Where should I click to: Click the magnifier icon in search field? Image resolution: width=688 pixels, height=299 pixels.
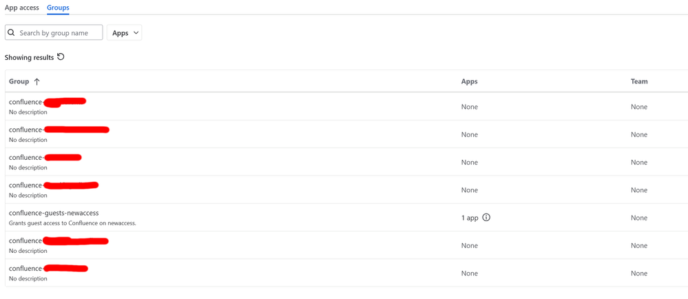[12, 32]
